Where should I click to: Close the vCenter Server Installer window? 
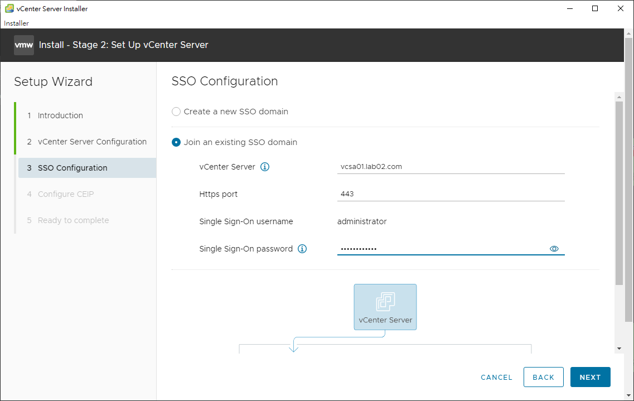[x=620, y=8]
